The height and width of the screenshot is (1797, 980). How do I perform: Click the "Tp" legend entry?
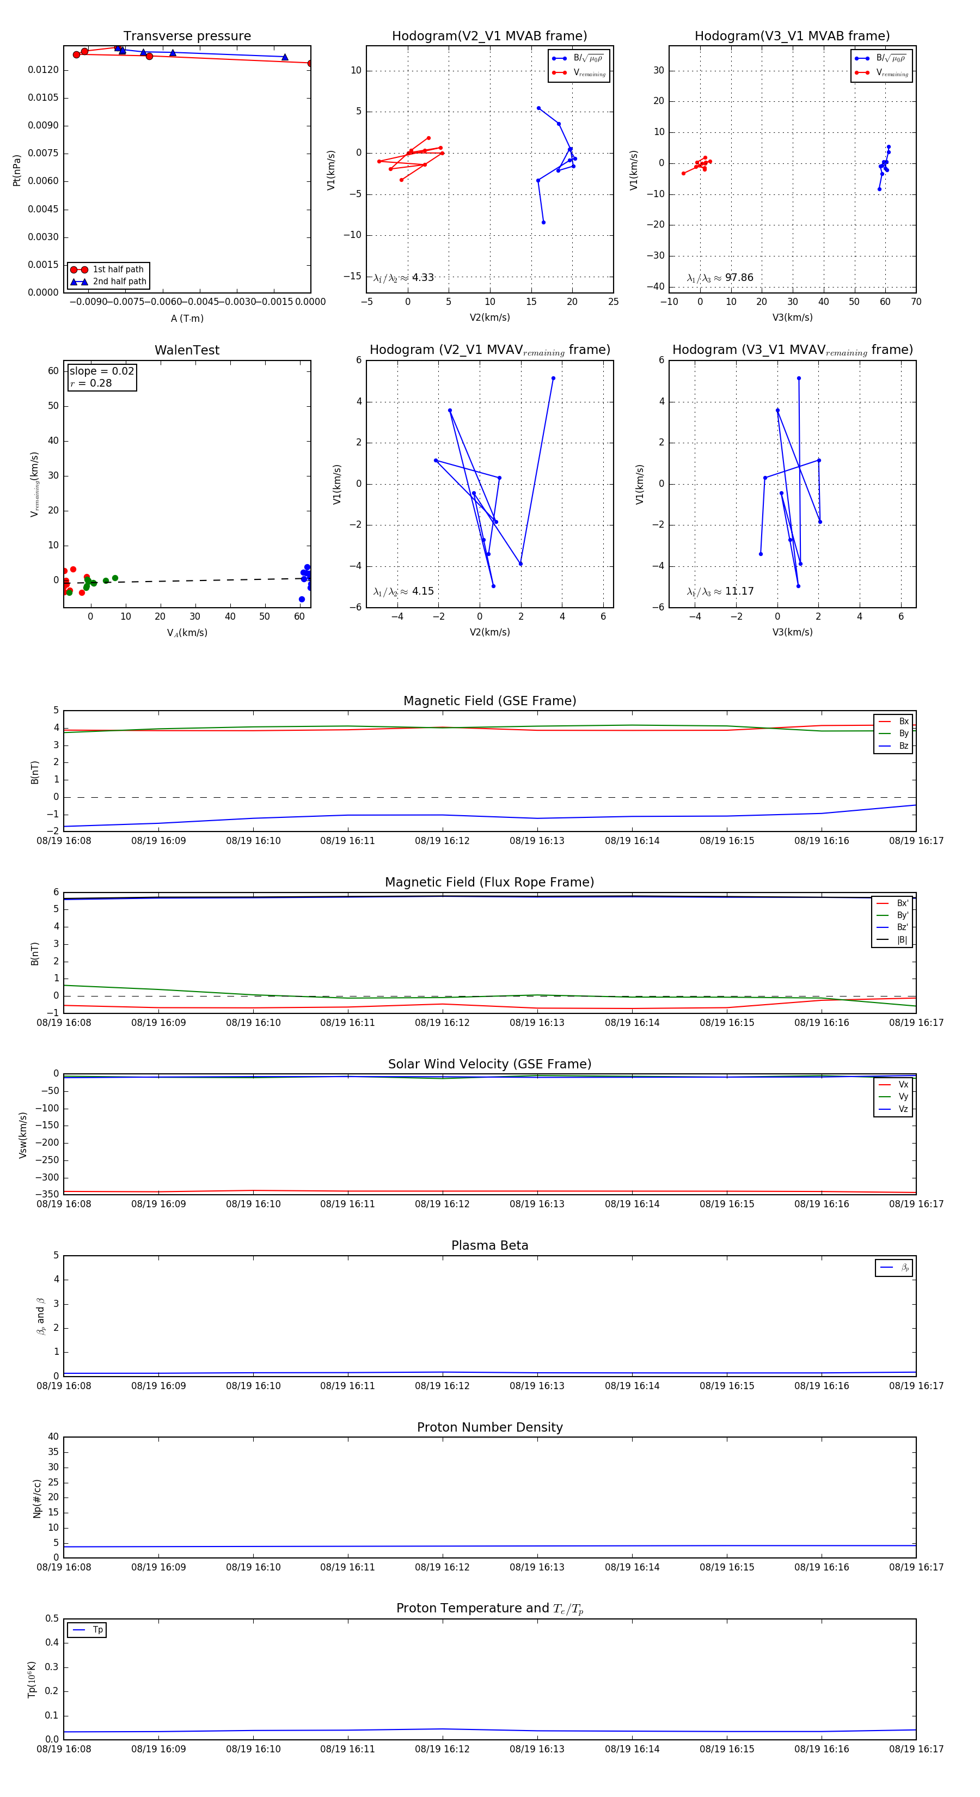pos(87,1630)
